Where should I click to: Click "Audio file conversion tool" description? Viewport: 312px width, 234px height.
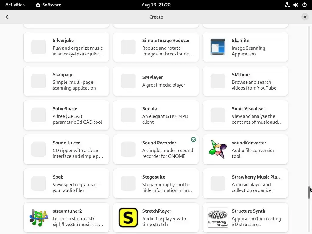[253, 153]
